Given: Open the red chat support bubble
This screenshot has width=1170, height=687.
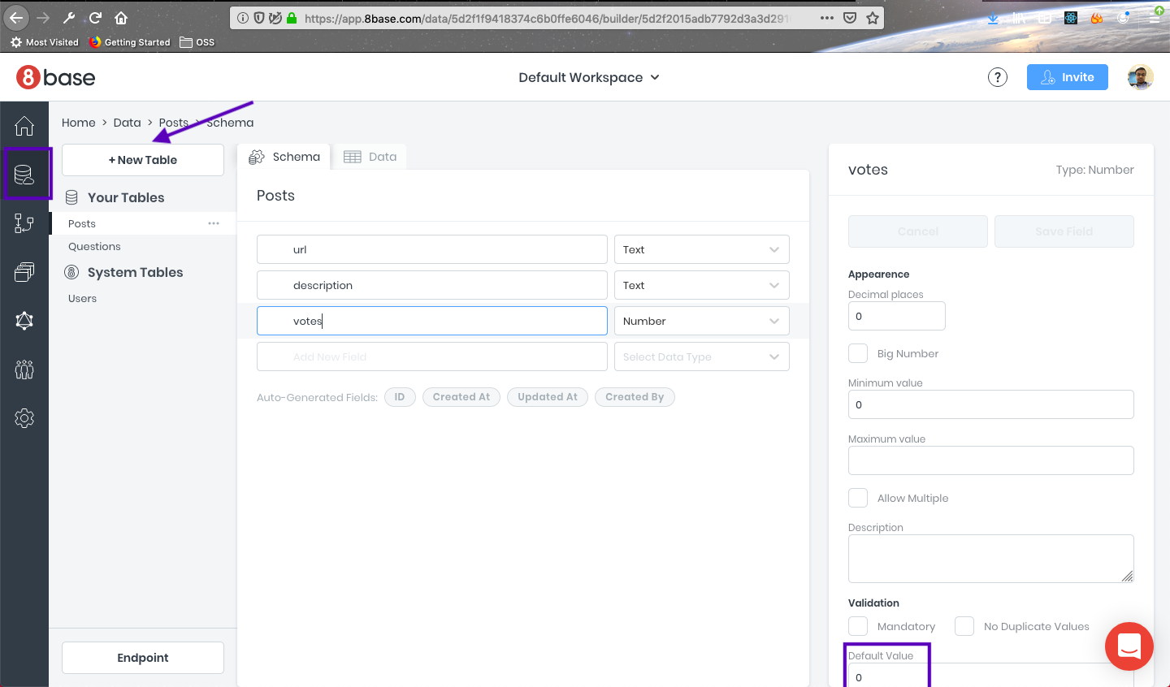Looking at the screenshot, I should click(x=1129, y=646).
